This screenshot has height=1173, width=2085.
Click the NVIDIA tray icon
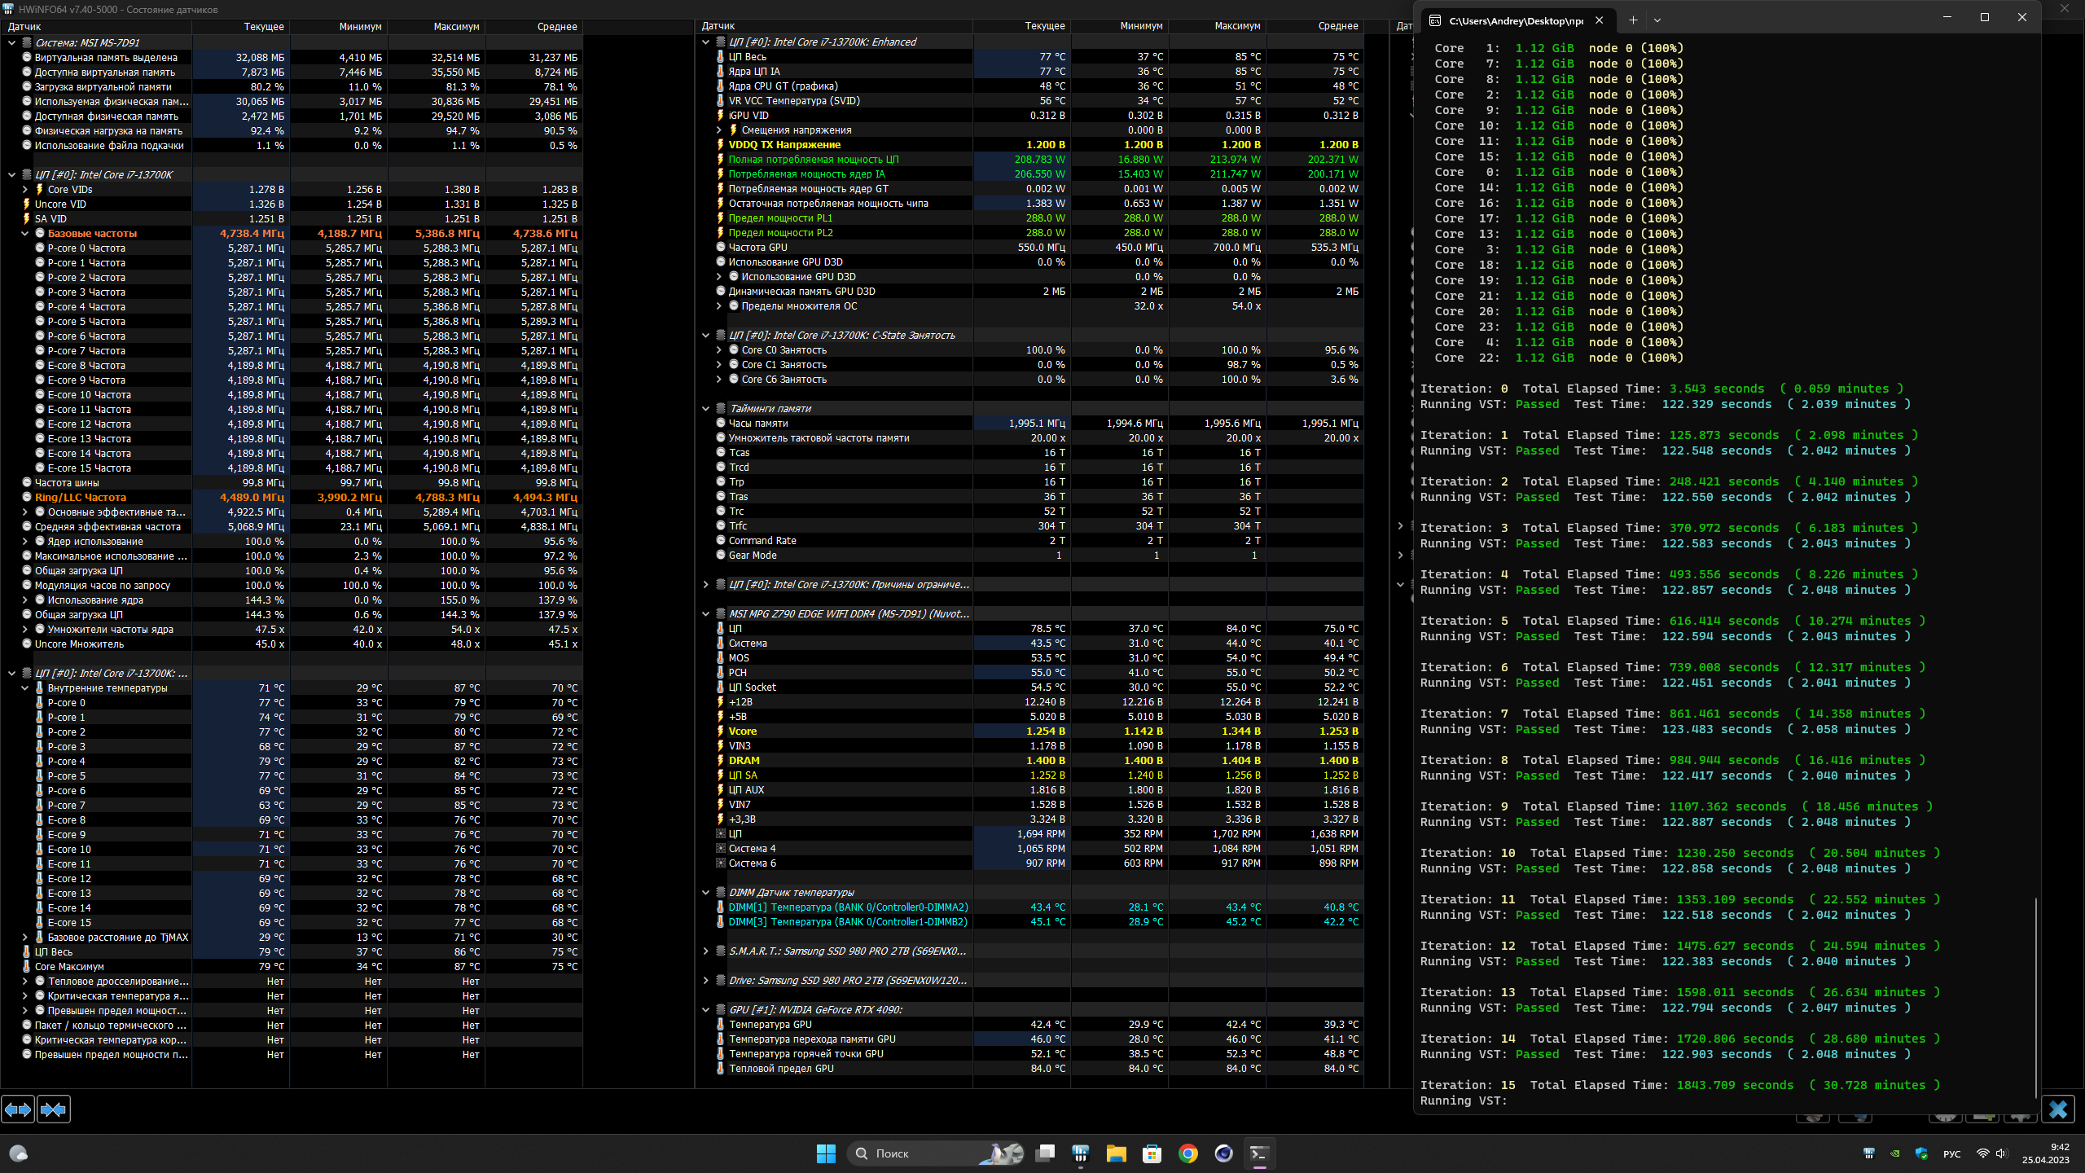[1895, 1153]
